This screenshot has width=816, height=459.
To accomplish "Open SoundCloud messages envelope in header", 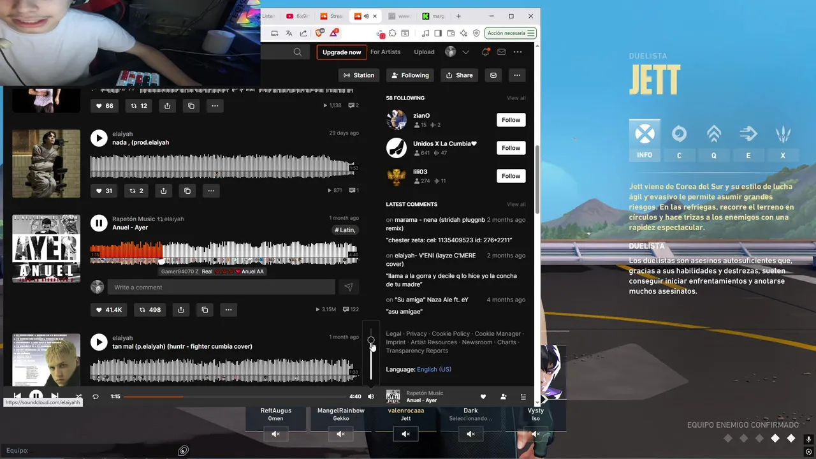I will (502, 52).
